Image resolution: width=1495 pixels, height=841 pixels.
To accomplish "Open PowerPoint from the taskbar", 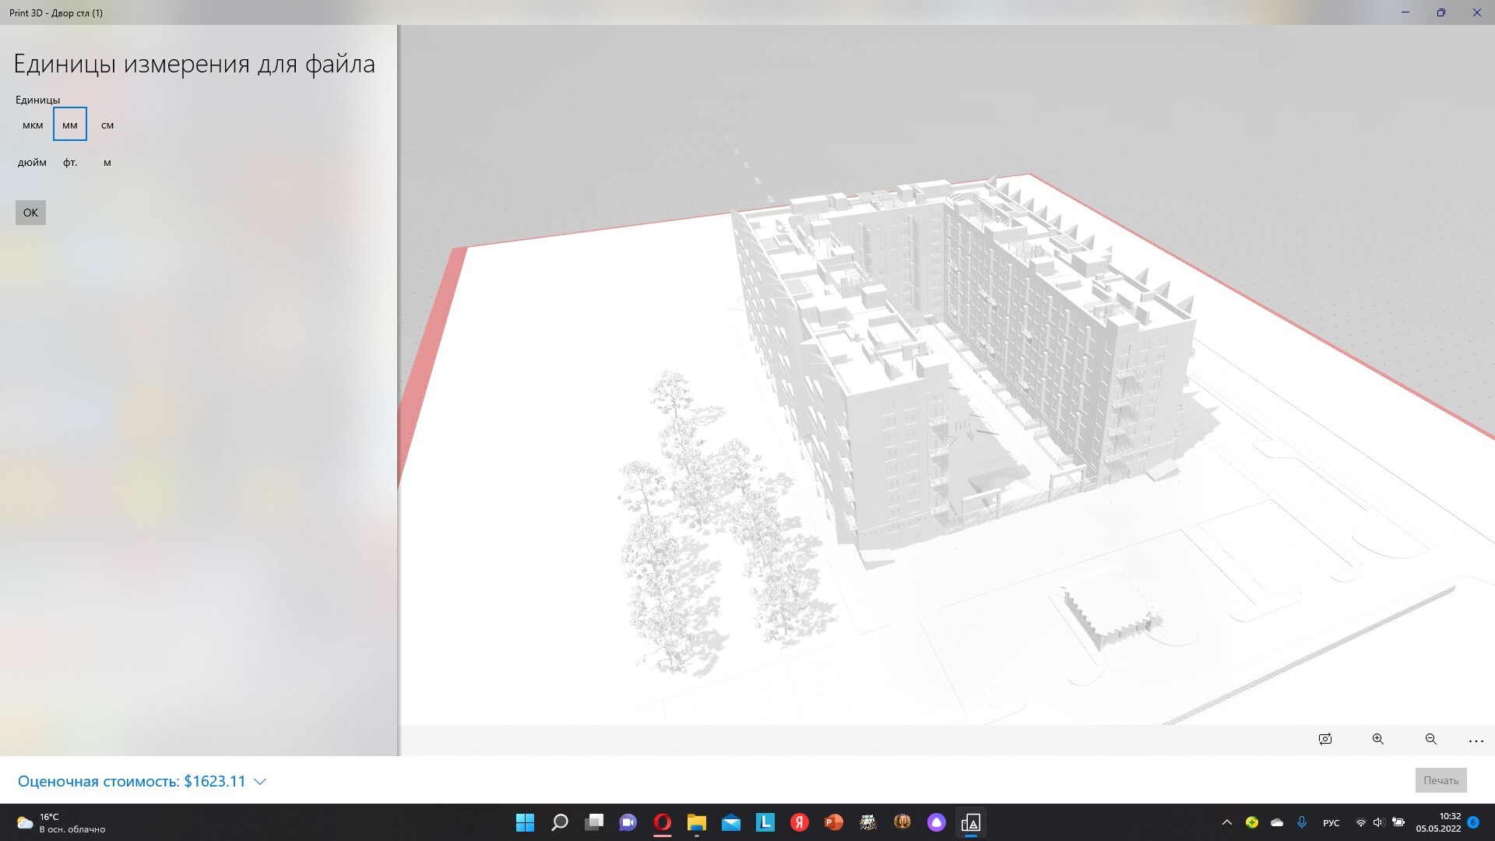I will [x=833, y=822].
